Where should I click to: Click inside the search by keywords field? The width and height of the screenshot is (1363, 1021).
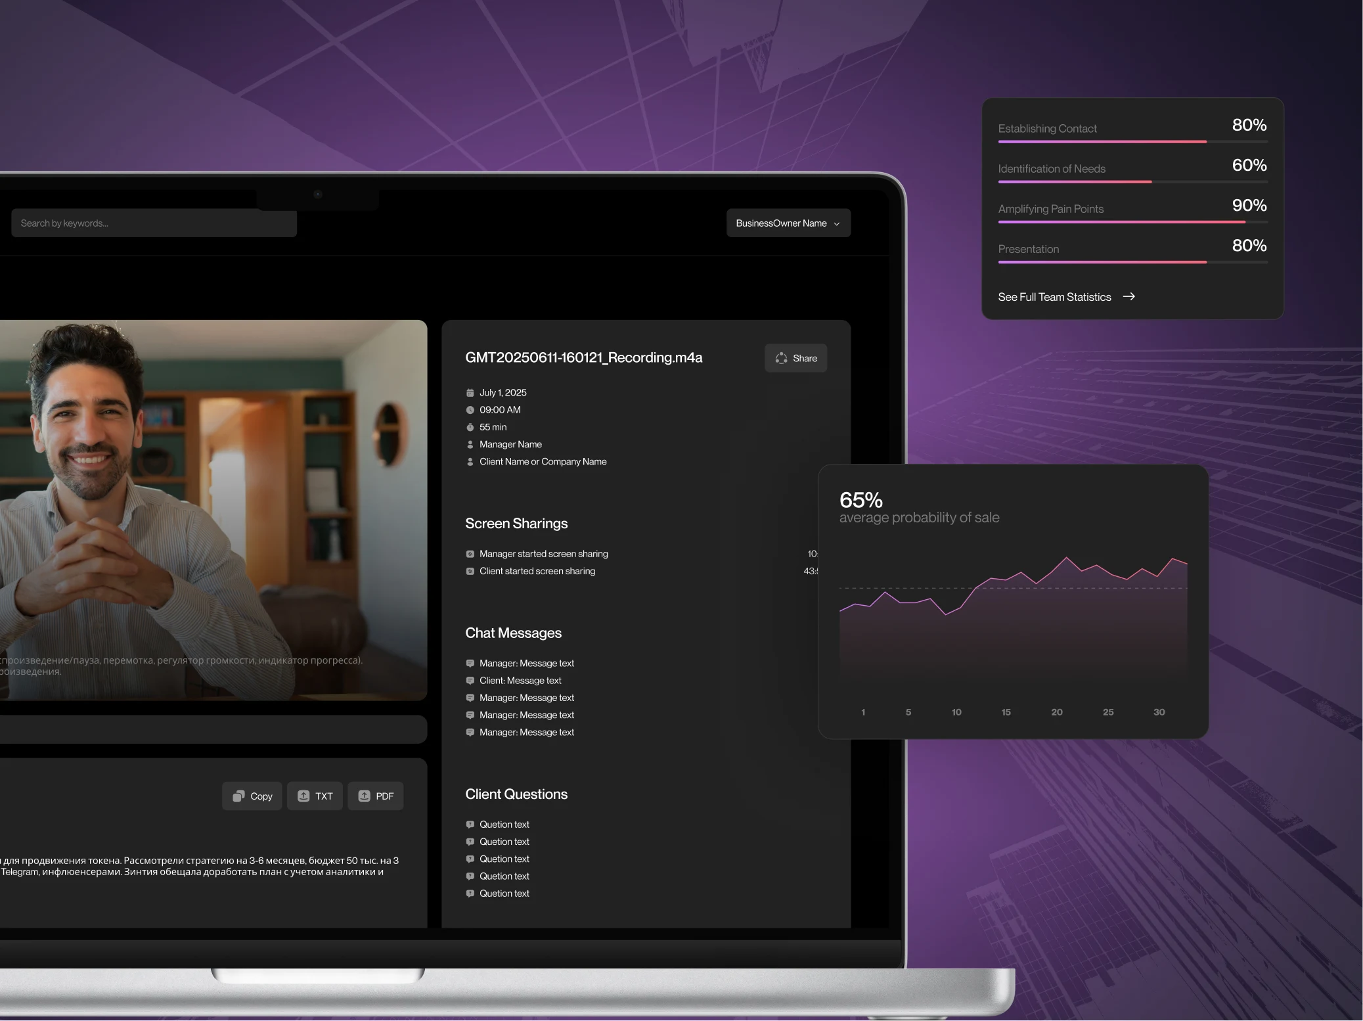coord(153,223)
